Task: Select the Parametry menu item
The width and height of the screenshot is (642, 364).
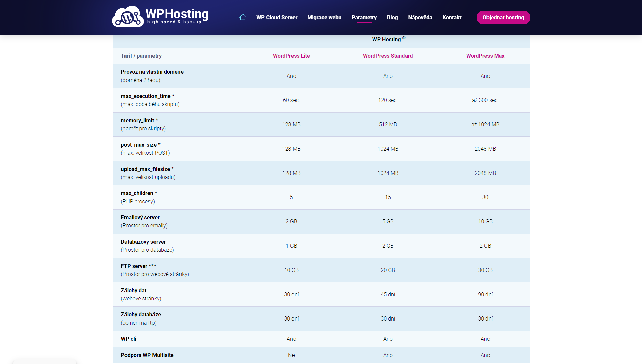Action: tap(364, 17)
